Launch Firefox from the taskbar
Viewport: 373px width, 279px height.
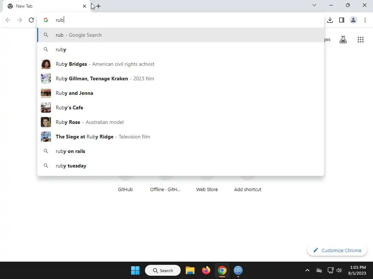click(206, 270)
